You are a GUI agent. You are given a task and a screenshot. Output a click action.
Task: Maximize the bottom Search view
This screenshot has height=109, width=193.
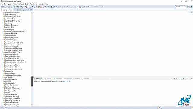tap(191, 78)
